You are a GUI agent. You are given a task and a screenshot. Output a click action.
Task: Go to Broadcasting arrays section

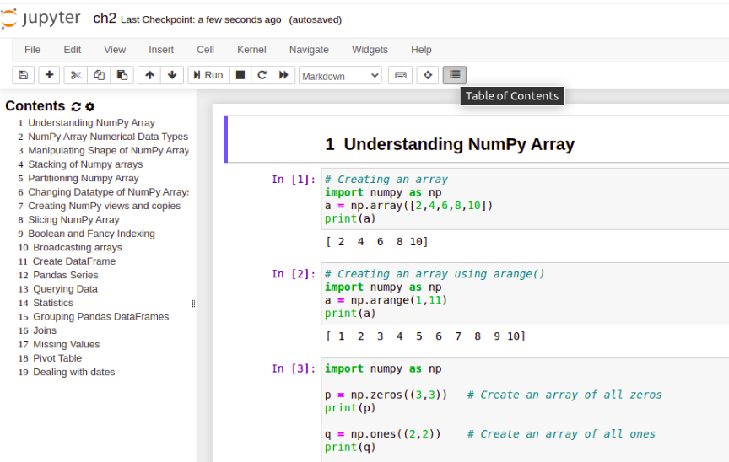pyautogui.click(x=78, y=248)
